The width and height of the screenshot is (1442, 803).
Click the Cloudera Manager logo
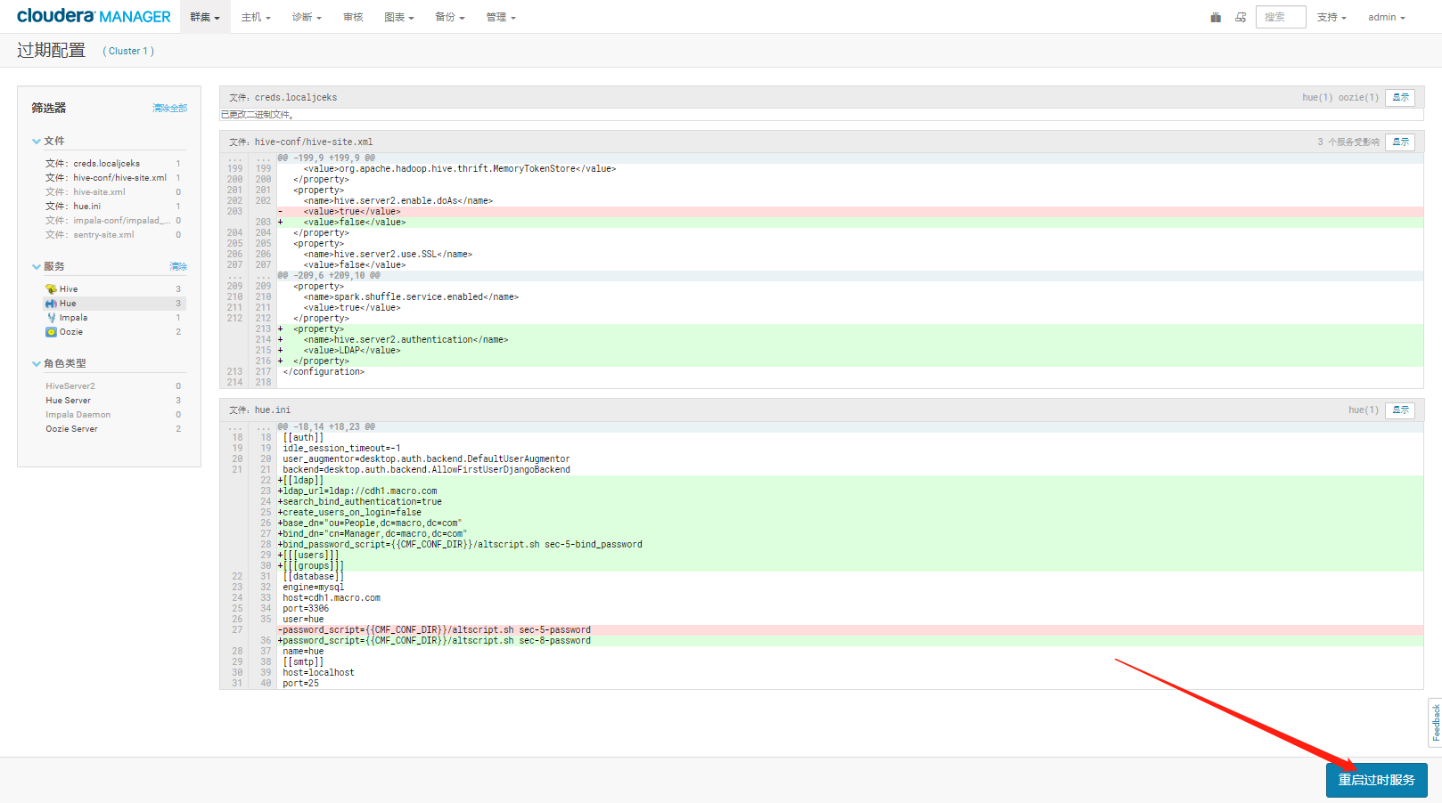tap(94, 16)
